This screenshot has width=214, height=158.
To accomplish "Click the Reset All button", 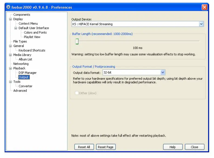I will pos(84,147).
